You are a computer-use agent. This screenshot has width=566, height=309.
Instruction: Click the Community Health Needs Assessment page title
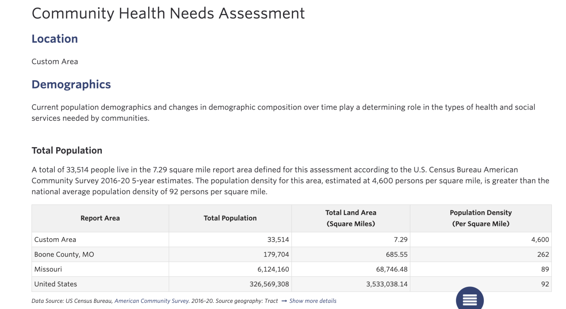tap(168, 13)
